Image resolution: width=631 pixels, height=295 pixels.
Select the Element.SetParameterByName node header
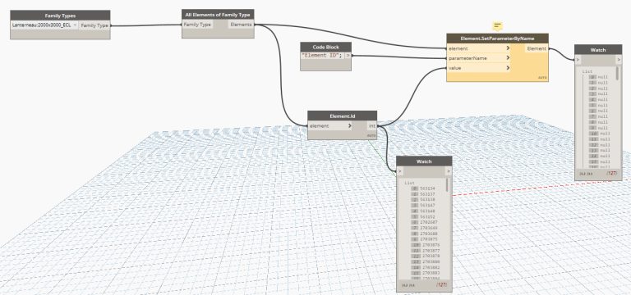click(x=497, y=39)
